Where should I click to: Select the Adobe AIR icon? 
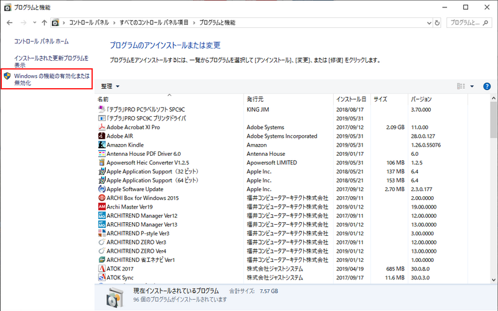point(101,136)
